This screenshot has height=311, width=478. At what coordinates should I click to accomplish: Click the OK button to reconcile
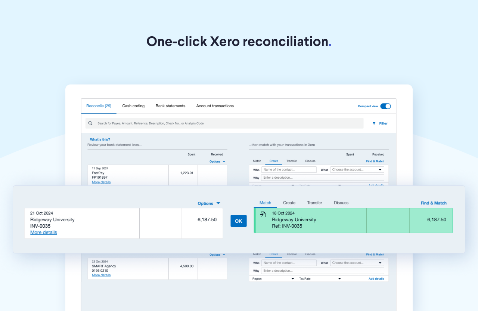click(238, 221)
